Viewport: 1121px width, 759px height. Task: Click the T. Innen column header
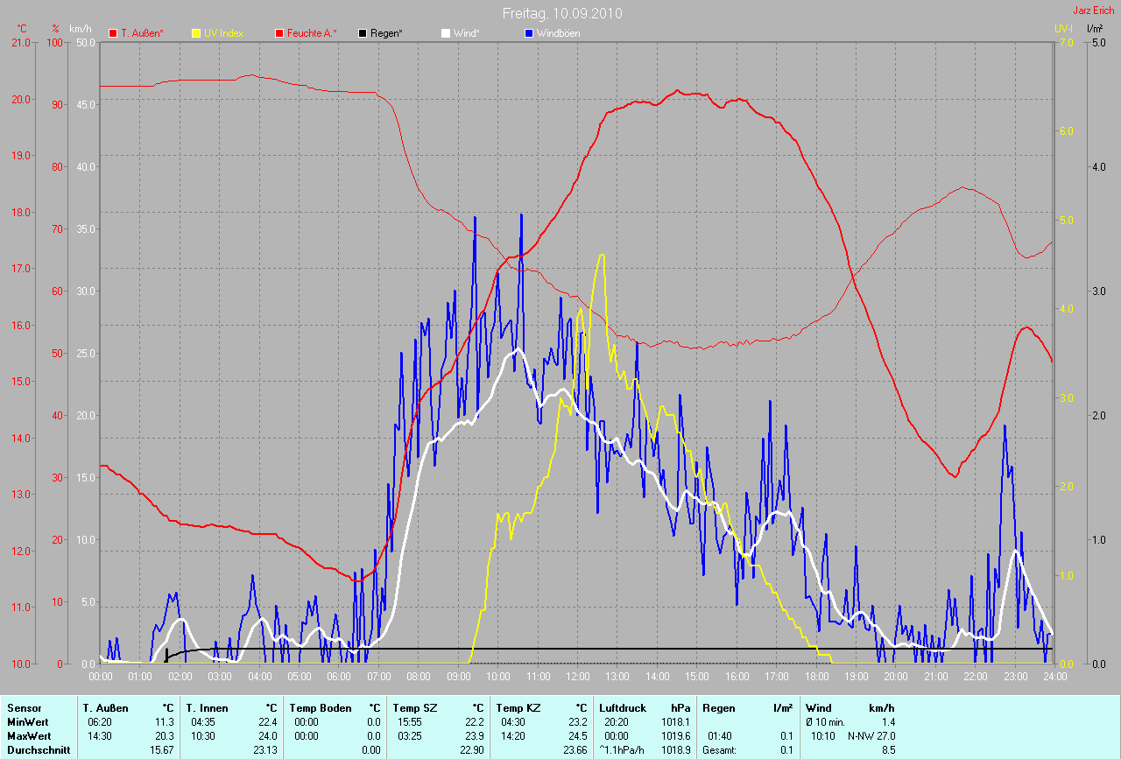tap(208, 707)
